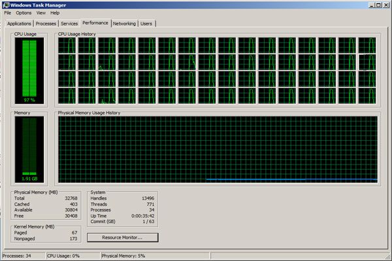392x261 pixels.
Task: Click the Handles value 13496
Action: point(148,198)
